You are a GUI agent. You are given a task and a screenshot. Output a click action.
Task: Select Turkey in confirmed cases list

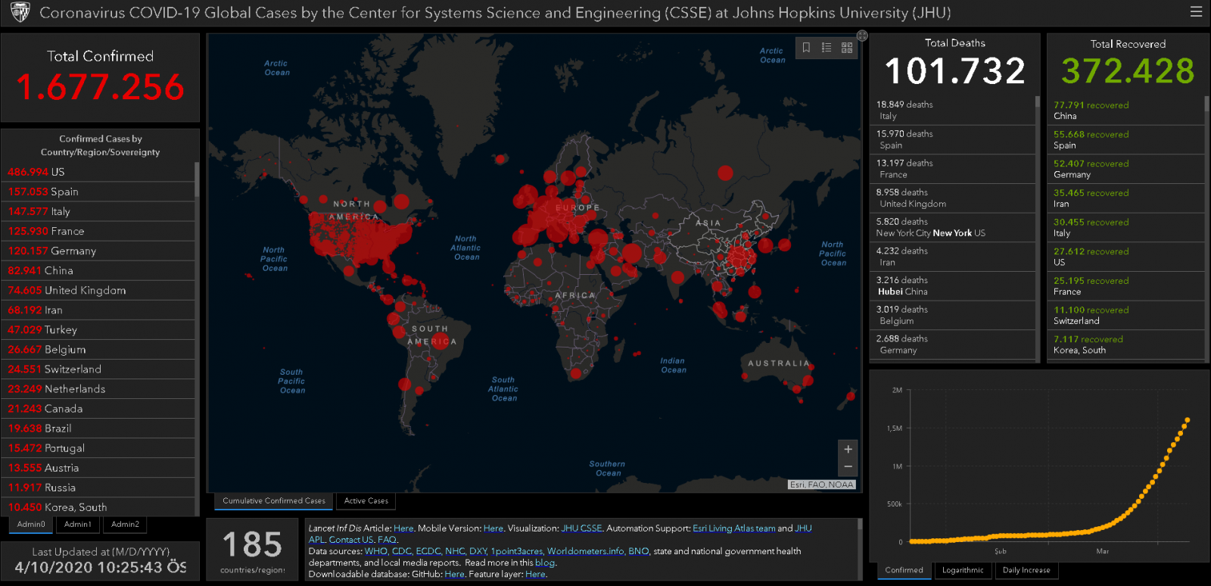pos(98,329)
